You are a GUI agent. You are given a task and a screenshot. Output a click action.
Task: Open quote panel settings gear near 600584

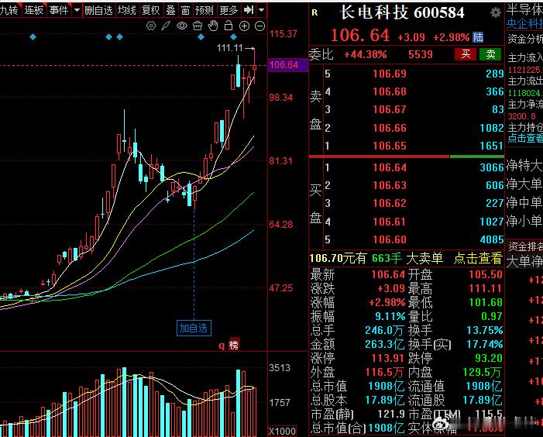(x=496, y=13)
